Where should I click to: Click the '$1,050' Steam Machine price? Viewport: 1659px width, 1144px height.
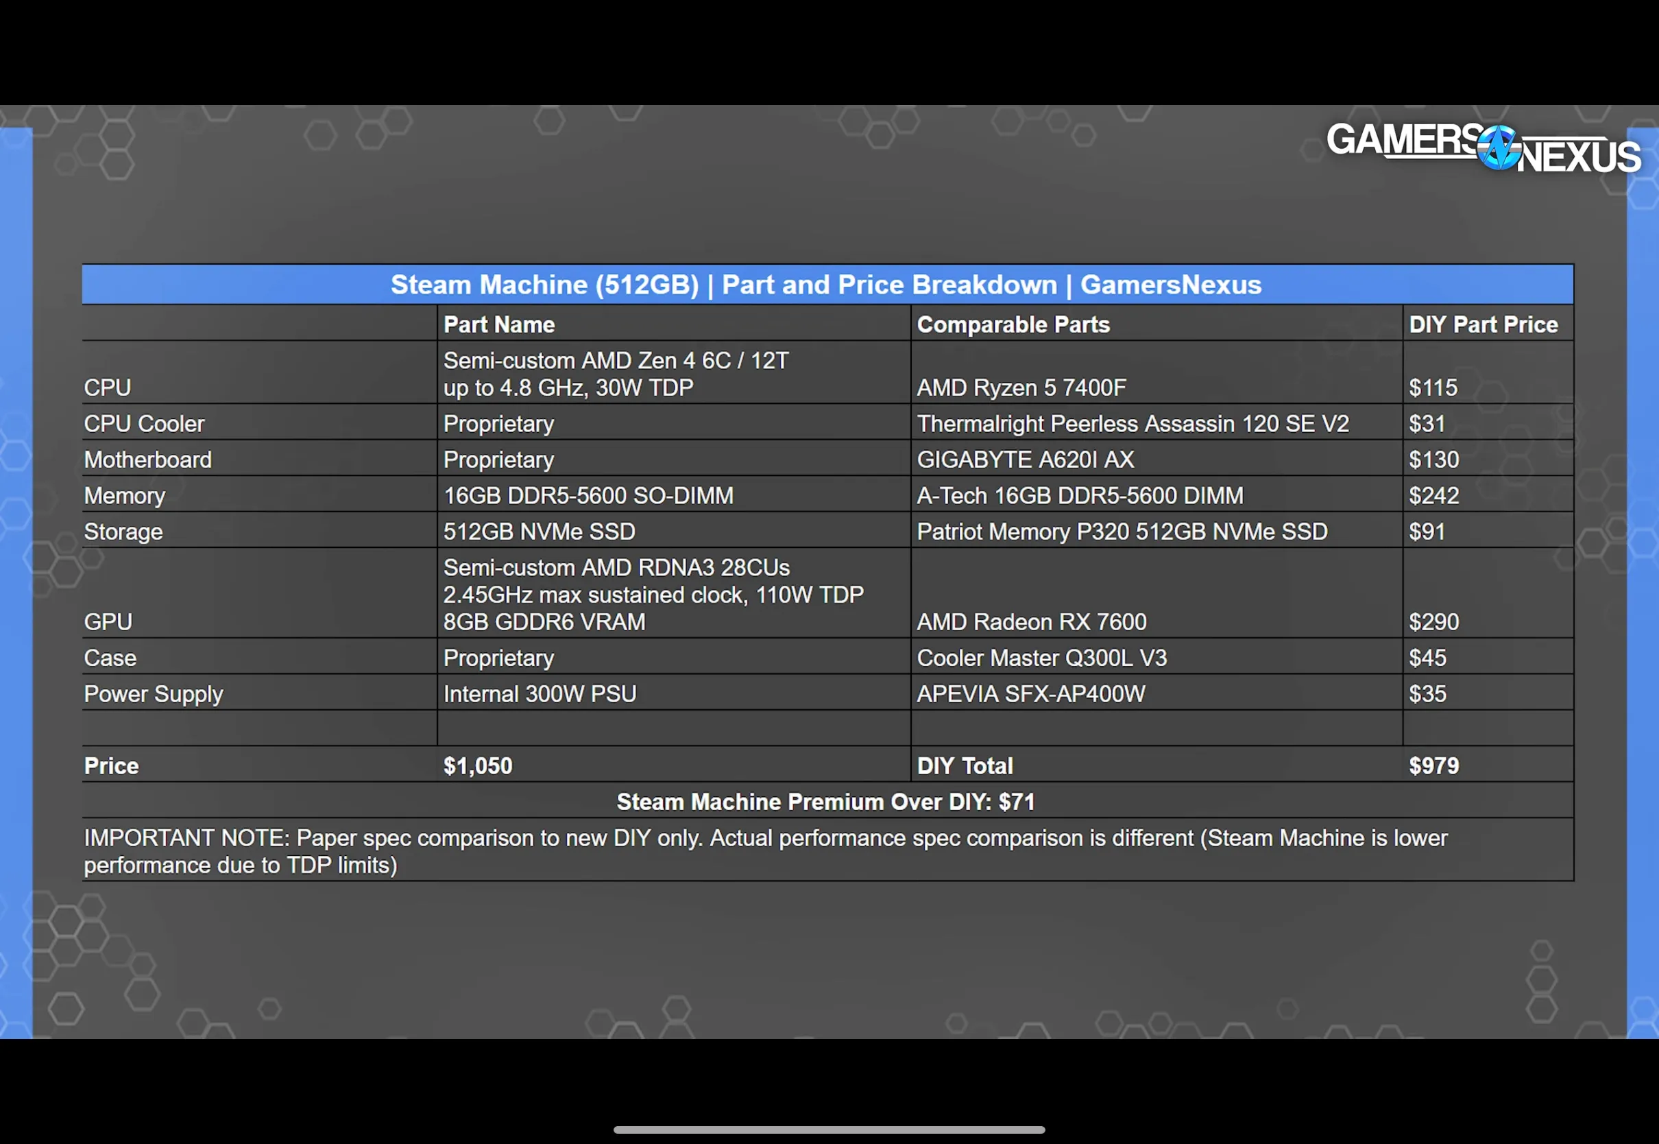point(478,765)
